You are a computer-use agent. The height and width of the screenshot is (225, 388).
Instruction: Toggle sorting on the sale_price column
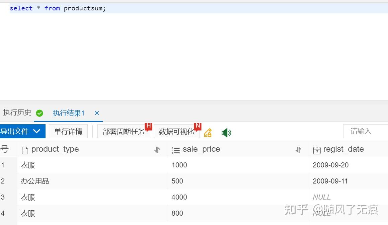pos(298,150)
